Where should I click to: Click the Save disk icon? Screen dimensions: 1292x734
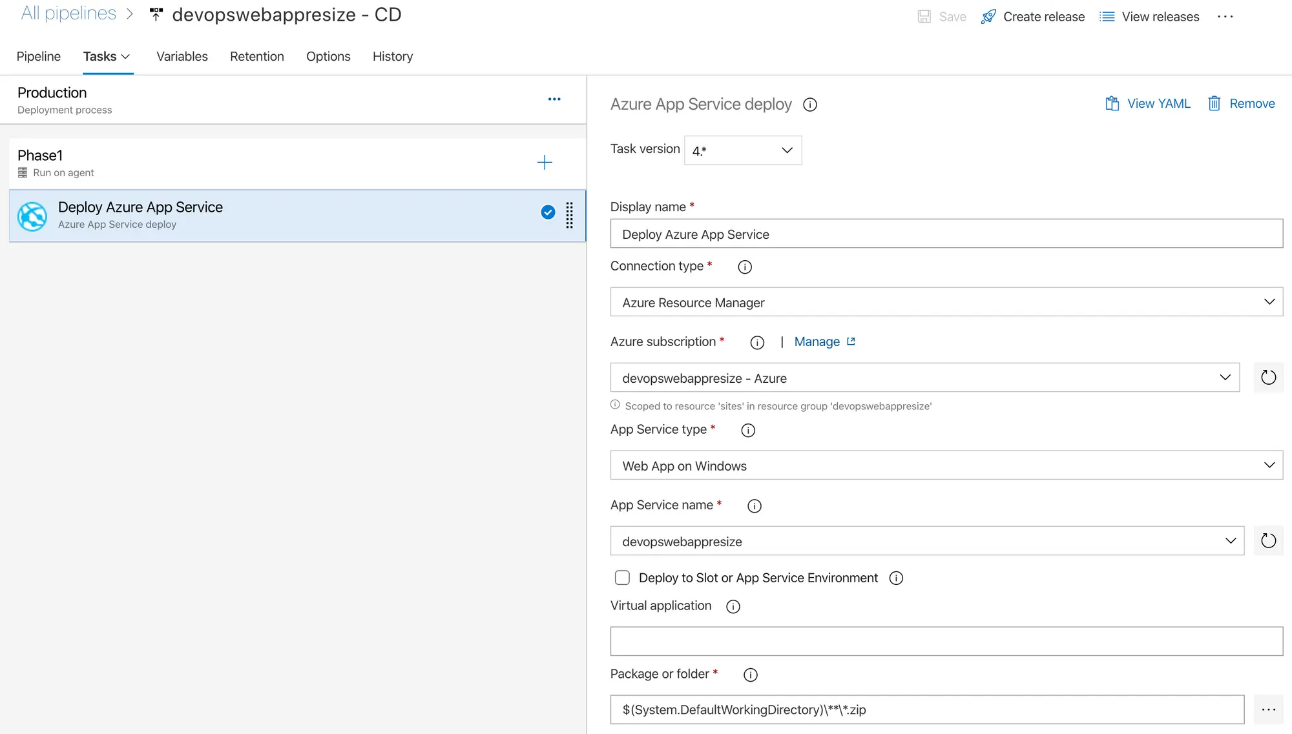(x=924, y=17)
